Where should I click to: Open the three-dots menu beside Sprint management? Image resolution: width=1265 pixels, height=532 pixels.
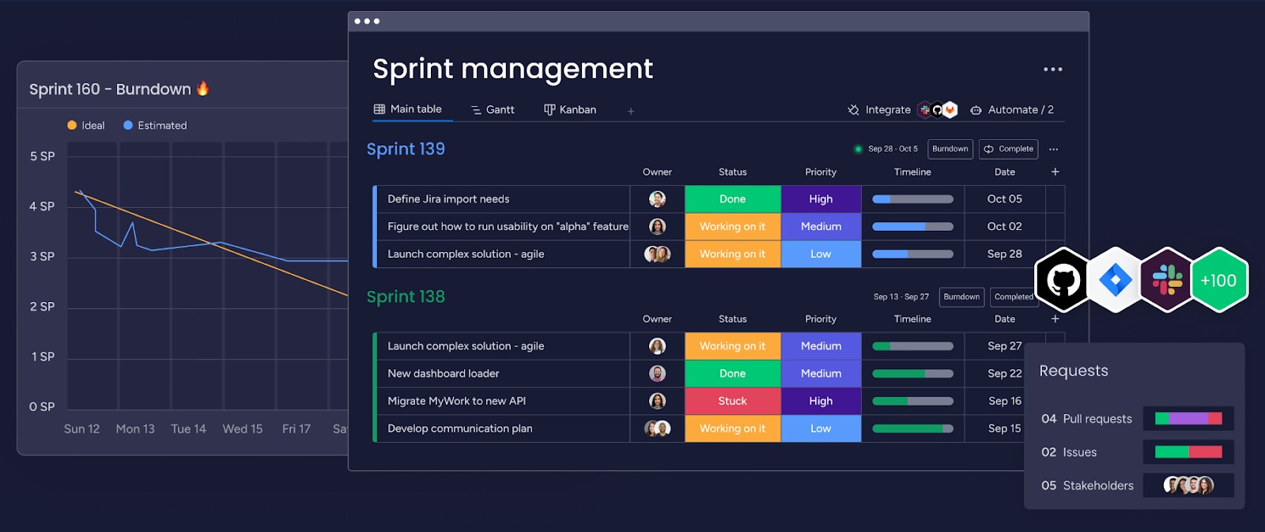pos(1052,70)
